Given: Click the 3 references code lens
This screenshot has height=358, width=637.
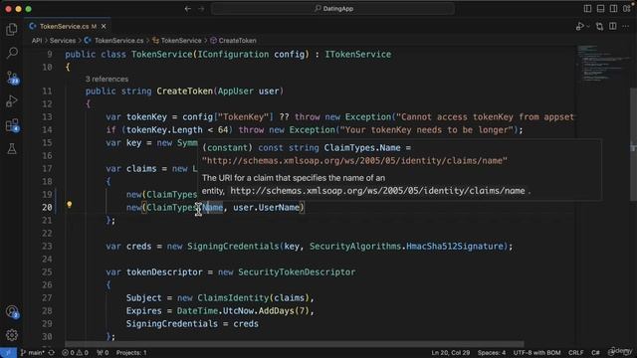Looking at the screenshot, I should pos(106,80).
